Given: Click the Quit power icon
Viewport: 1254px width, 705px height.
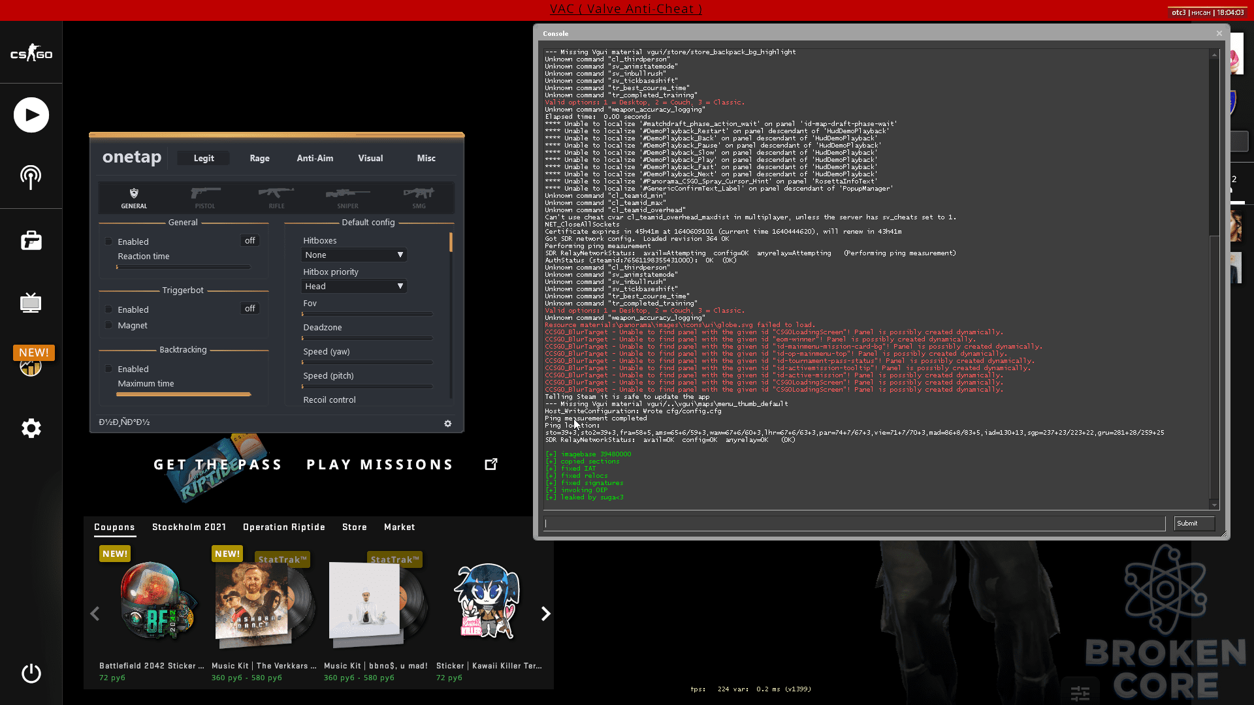Looking at the screenshot, I should (x=31, y=673).
